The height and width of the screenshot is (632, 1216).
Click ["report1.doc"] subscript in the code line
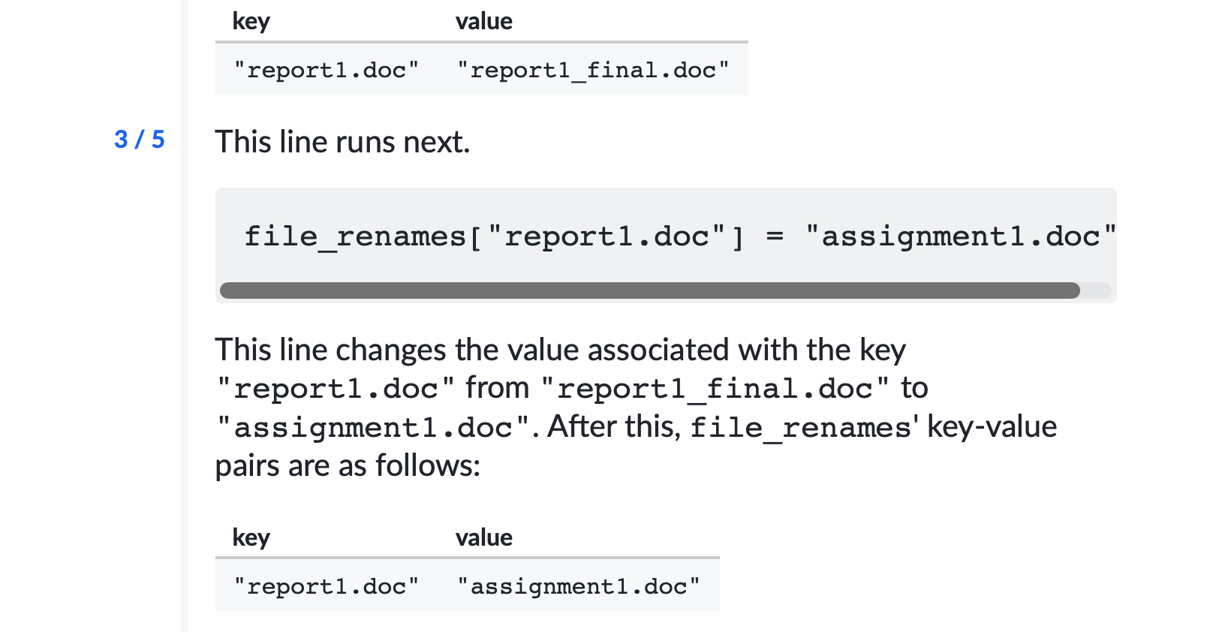point(606,237)
